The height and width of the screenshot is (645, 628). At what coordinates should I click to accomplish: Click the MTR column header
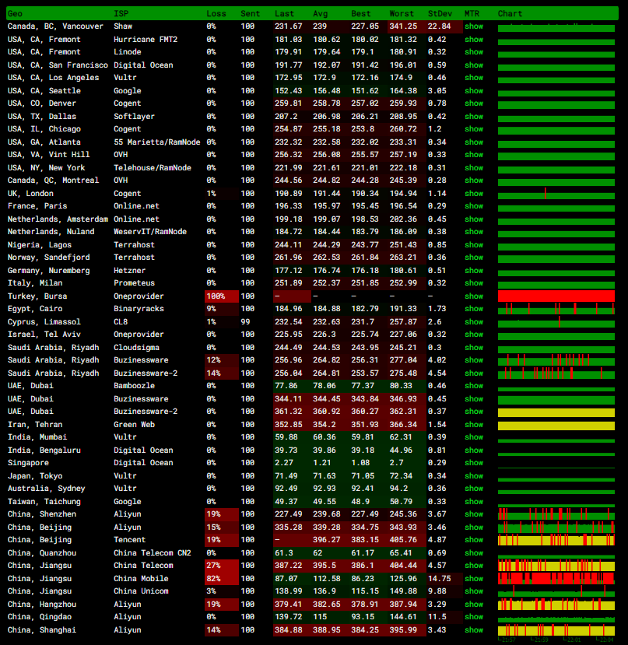tap(472, 13)
